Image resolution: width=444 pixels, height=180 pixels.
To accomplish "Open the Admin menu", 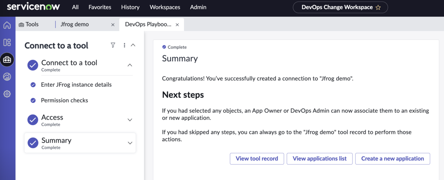I will (x=198, y=8).
